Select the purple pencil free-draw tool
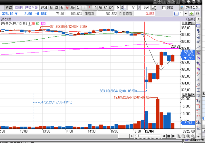The image size is (205, 143). [198, 69]
